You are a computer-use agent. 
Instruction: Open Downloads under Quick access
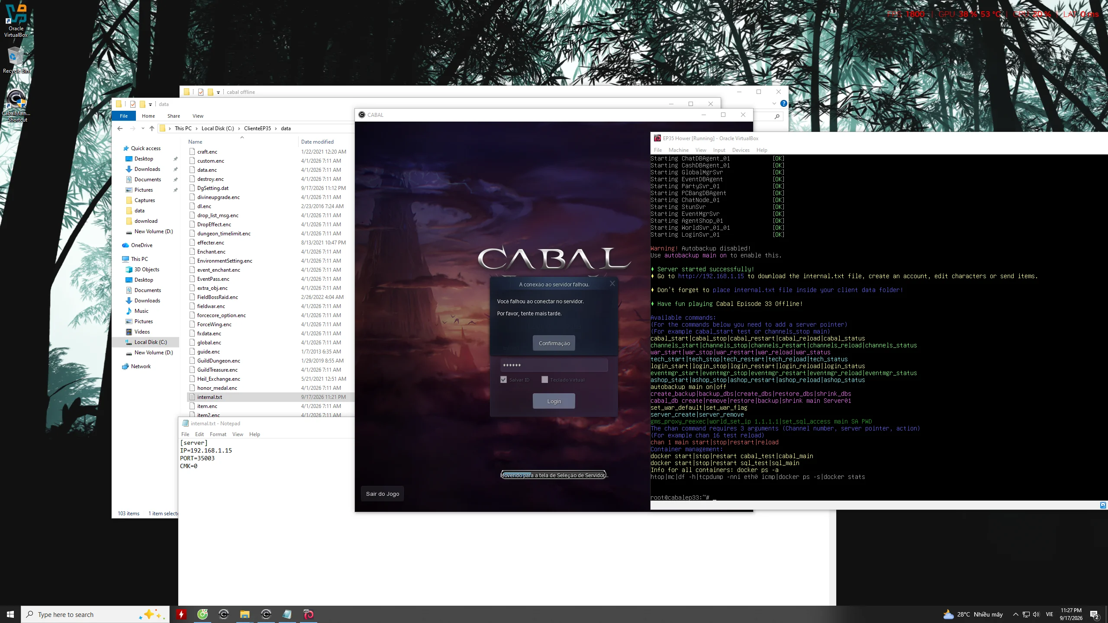147,169
